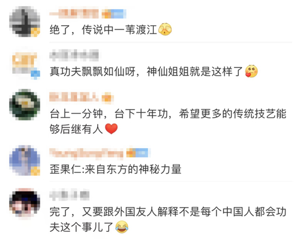Select the comment starting with 台上一分钟

point(168,121)
